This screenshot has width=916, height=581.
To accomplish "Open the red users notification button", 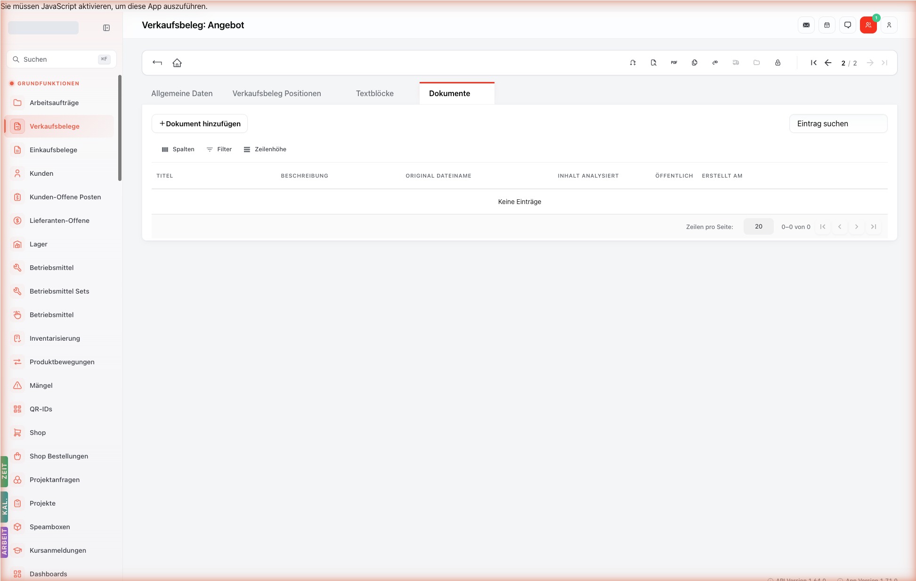I will [868, 25].
